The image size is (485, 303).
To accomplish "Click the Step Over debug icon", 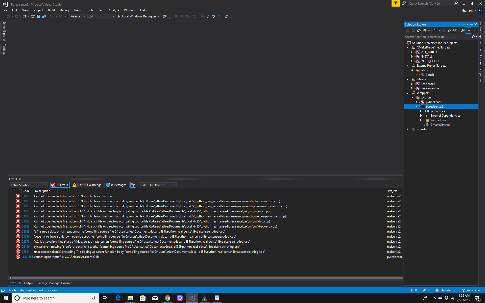I will tap(213, 16).
